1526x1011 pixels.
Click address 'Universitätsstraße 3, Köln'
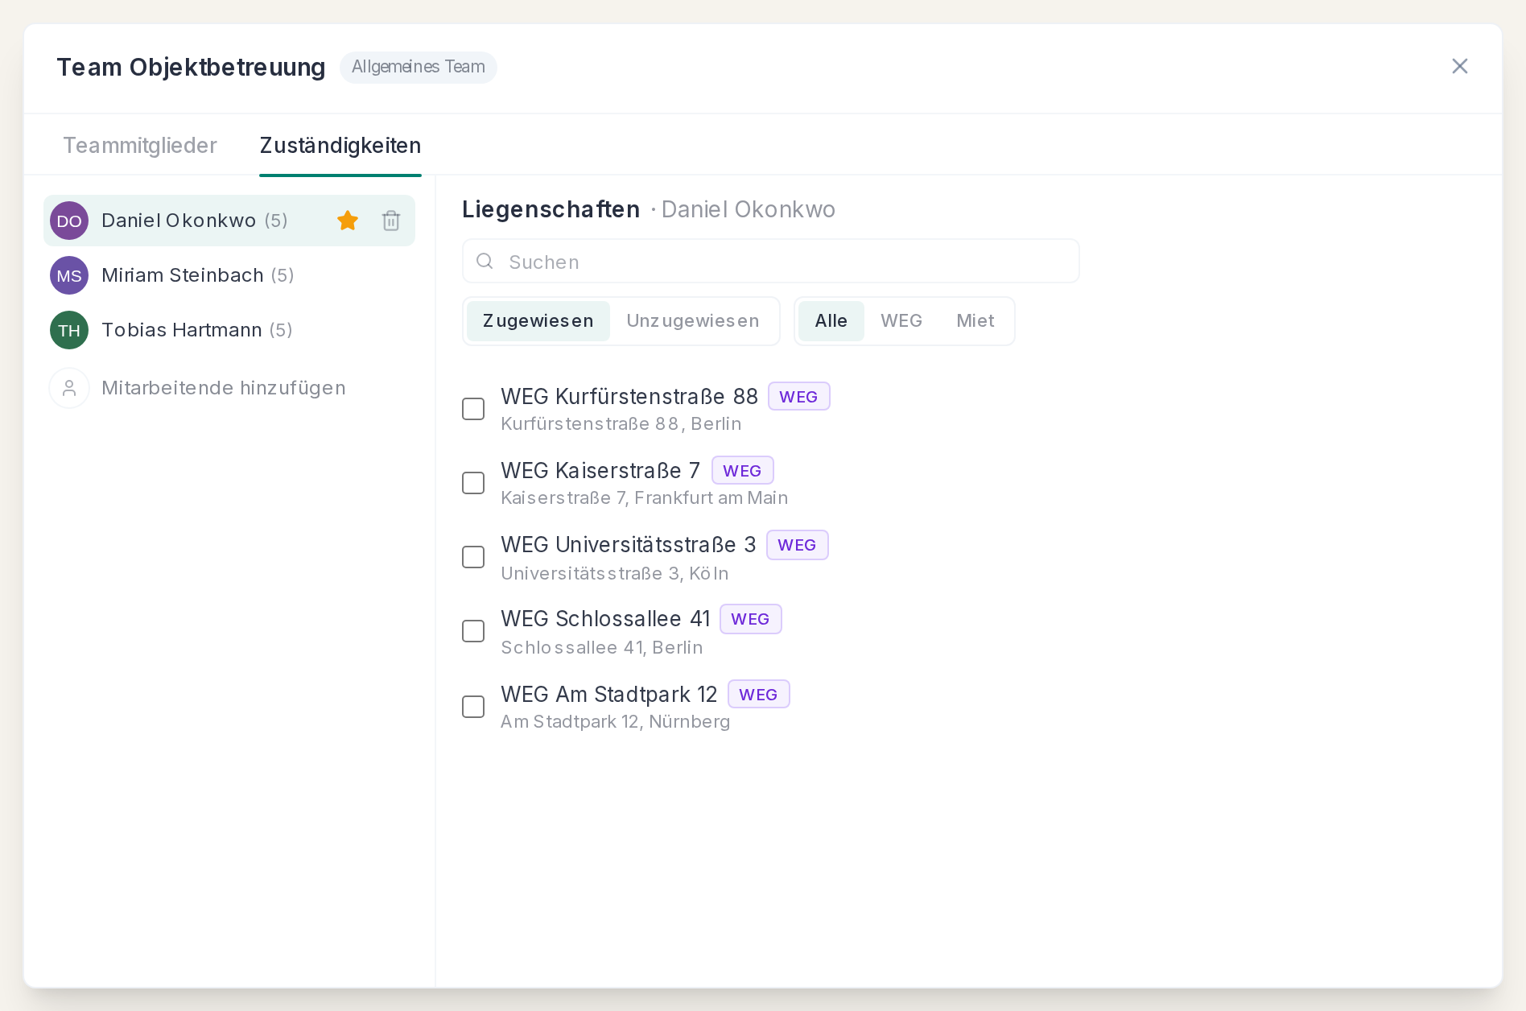615,573
